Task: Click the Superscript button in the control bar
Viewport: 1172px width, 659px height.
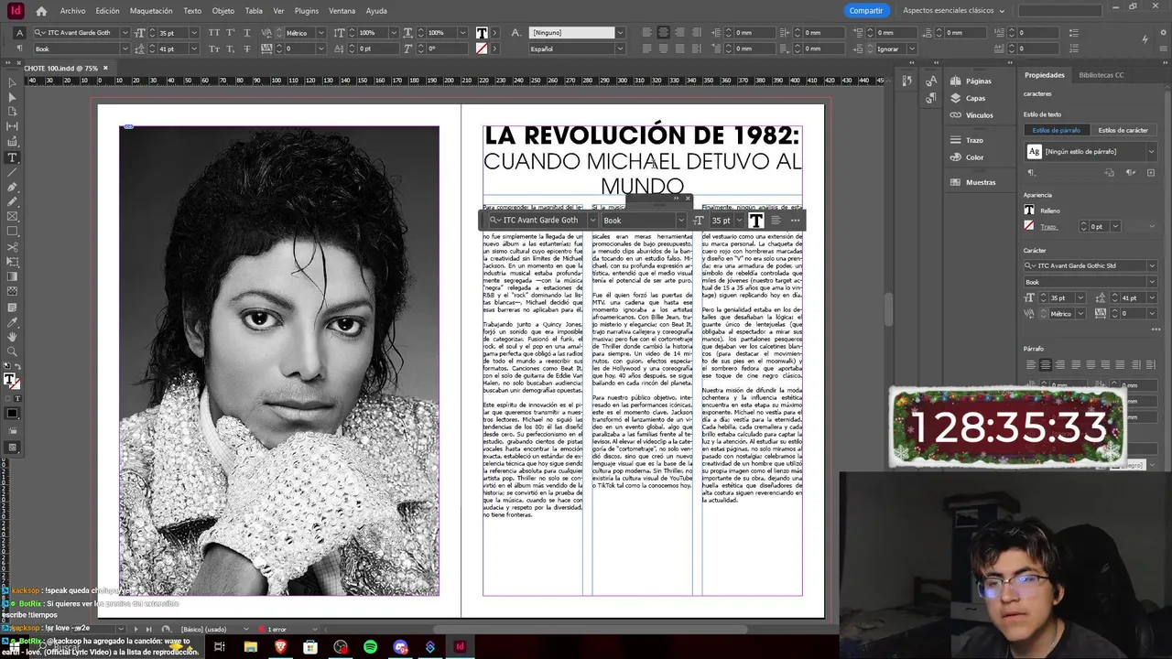Action: tap(233, 33)
